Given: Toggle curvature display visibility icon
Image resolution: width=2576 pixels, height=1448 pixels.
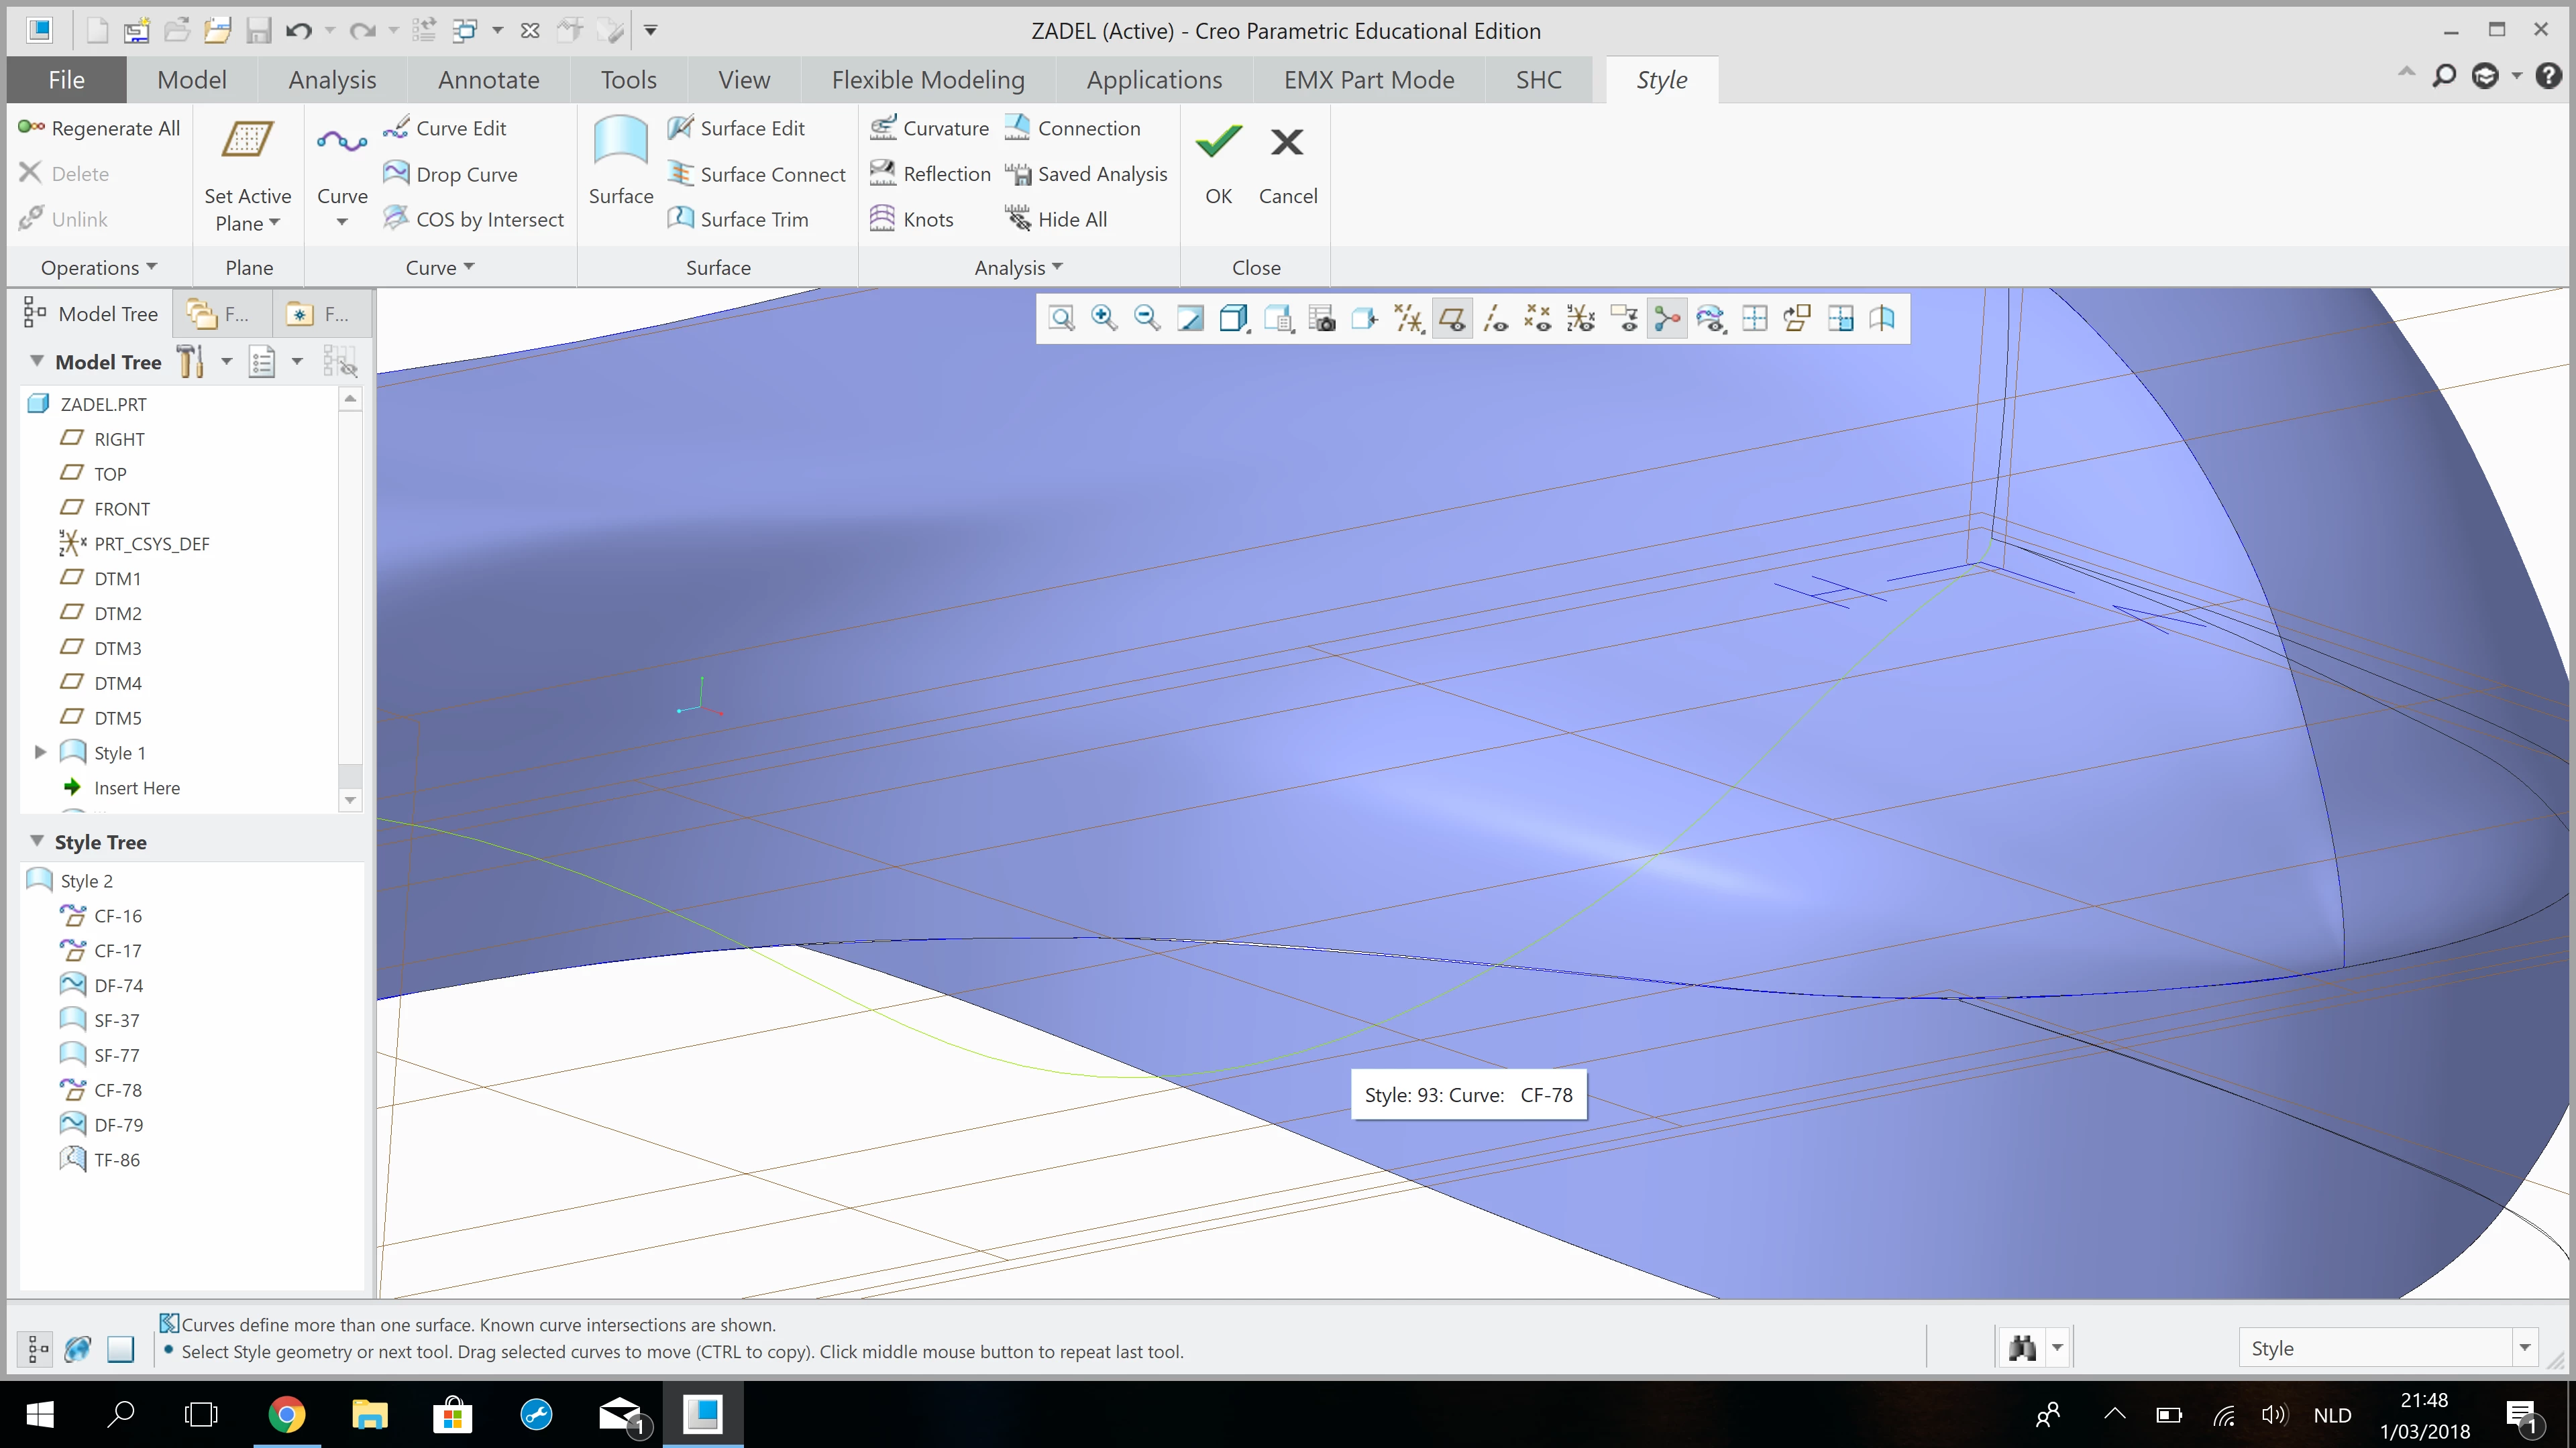Looking at the screenshot, I should 1710,319.
